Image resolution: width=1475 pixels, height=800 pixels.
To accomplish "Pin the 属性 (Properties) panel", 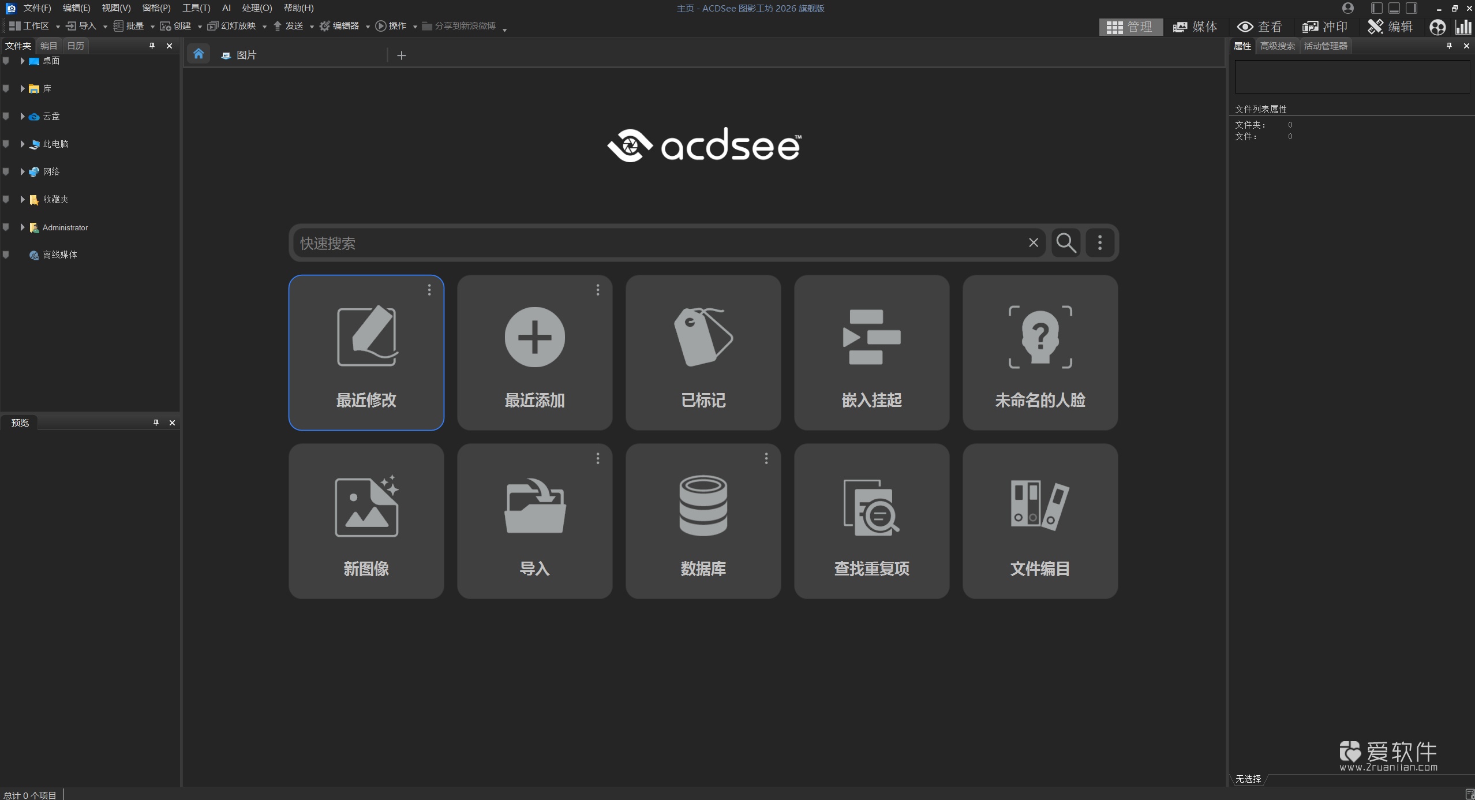I will (x=1448, y=46).
